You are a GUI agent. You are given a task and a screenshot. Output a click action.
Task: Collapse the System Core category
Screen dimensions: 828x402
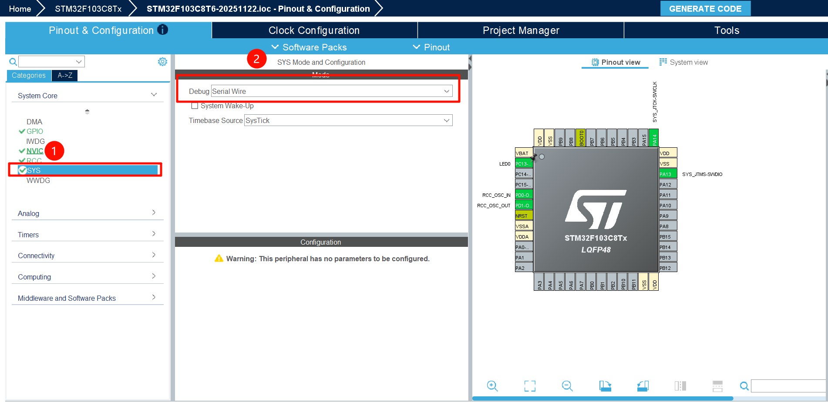pos(87,95)
